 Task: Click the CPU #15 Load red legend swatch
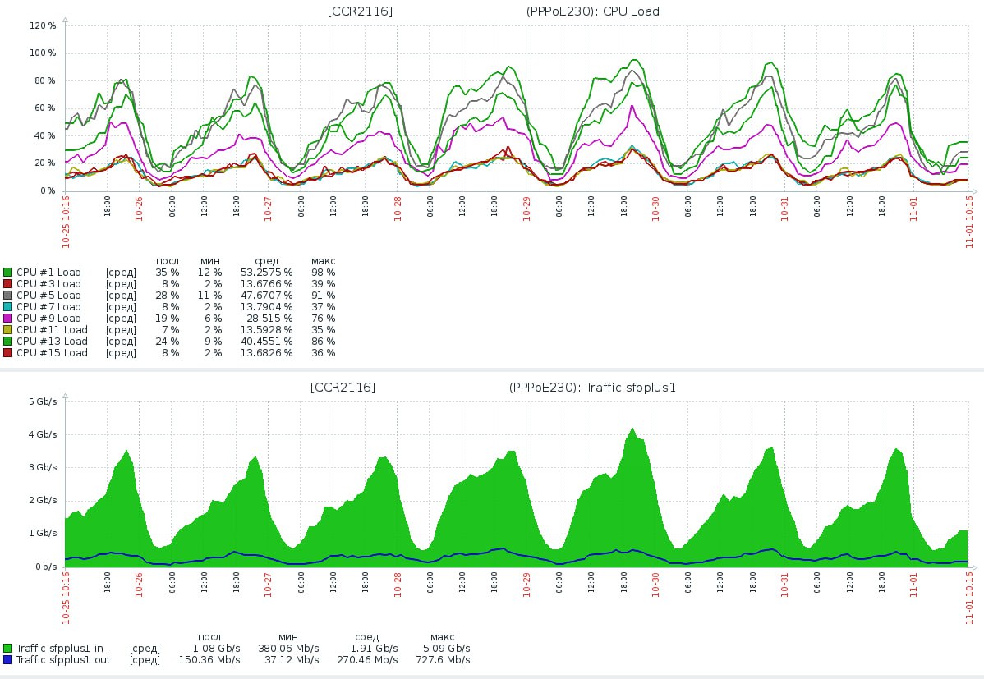[x=7, y=353]
